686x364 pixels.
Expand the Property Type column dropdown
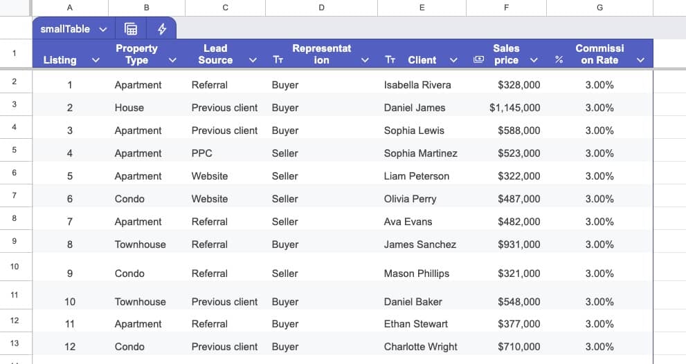173,60
